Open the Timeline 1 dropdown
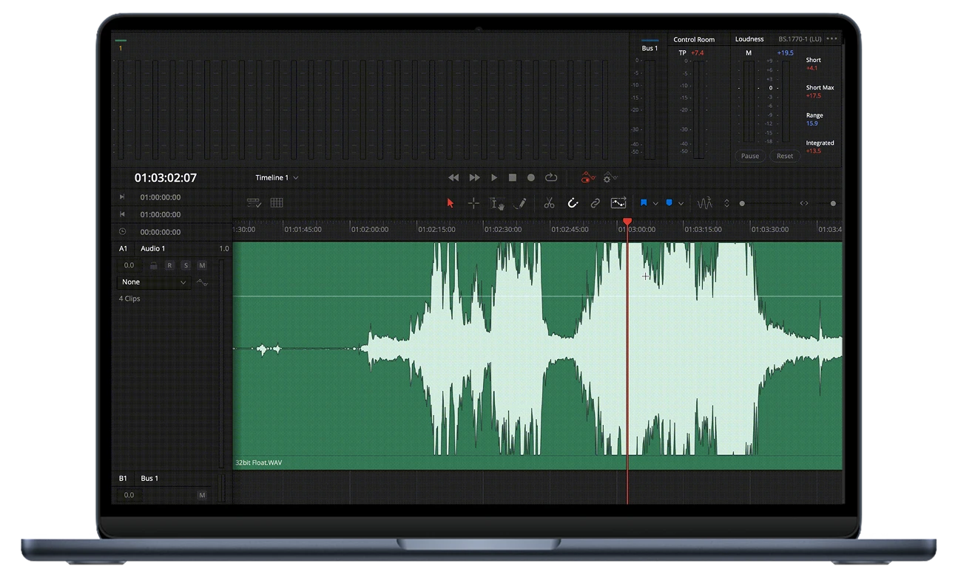The width and height of the screenshot is (958, 580). click(277, 178)
